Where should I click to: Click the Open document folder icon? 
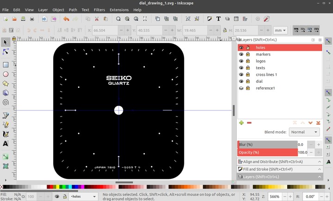(x=14, y=19)
